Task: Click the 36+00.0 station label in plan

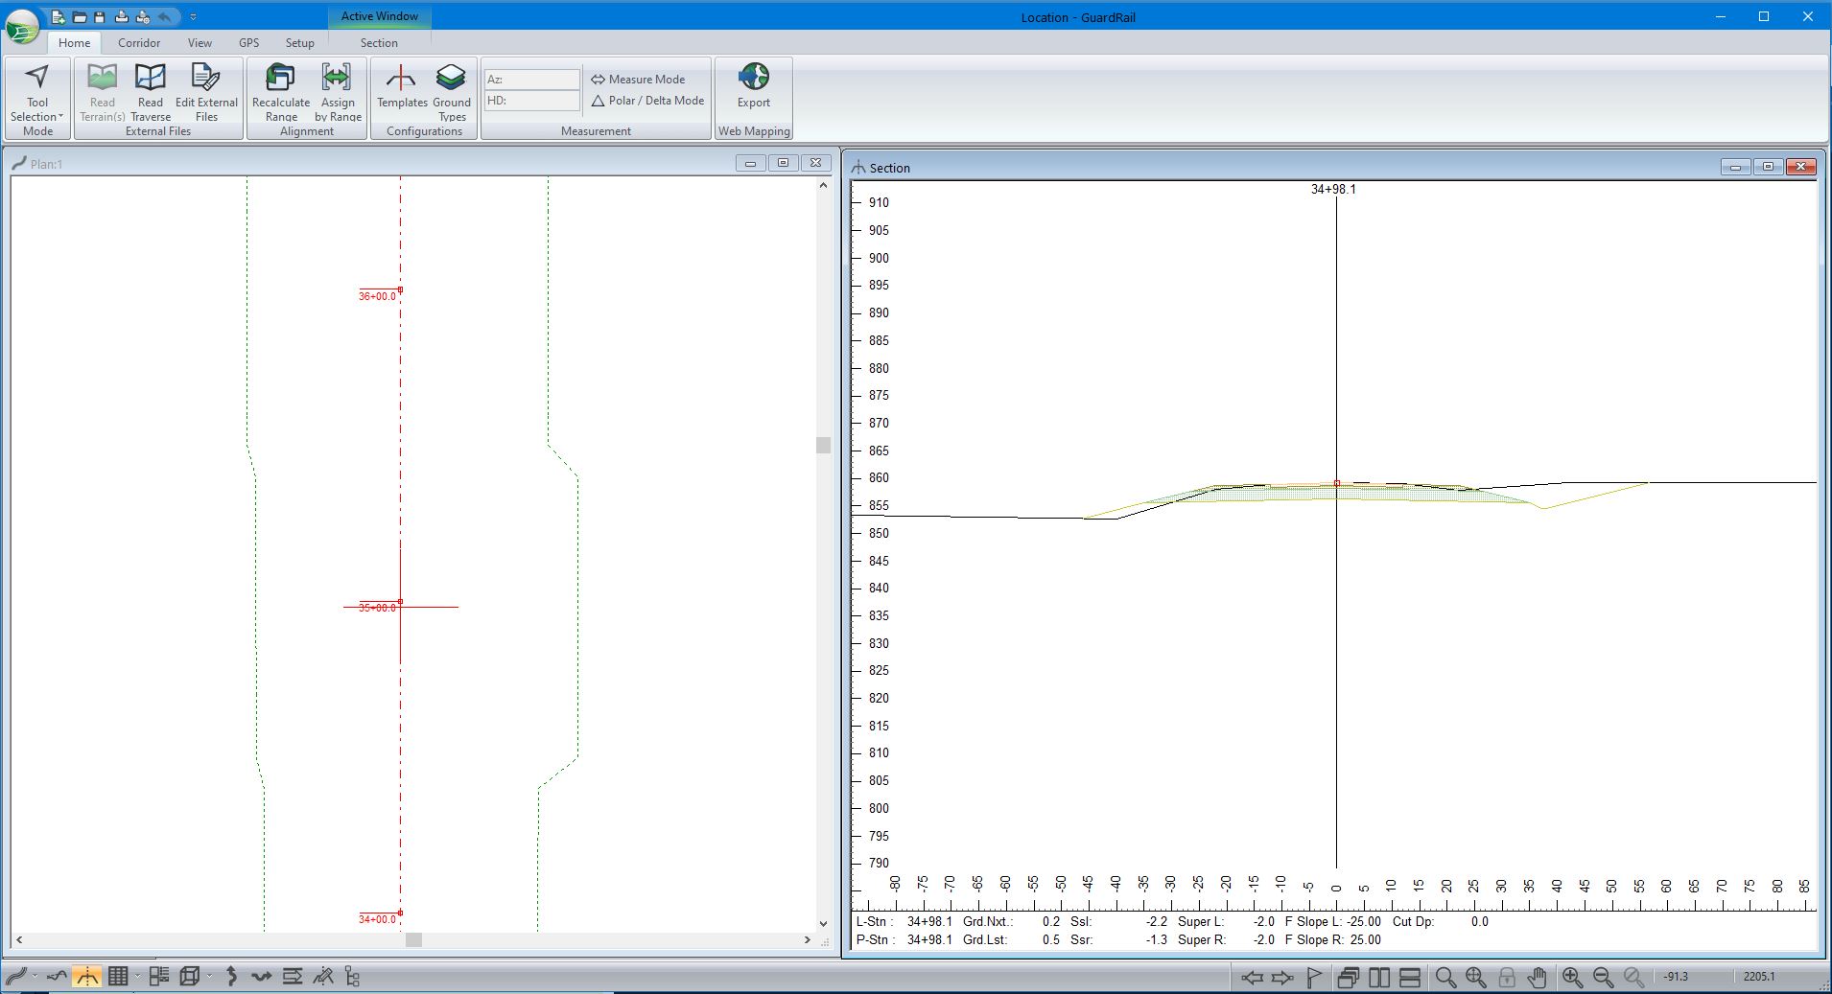Action: [x=377, y=296]
